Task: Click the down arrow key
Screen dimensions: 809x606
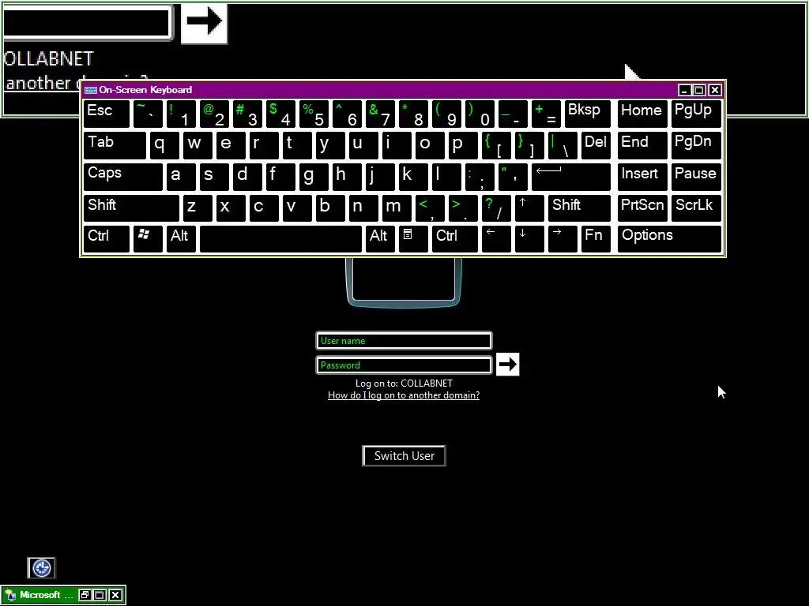Action: tap(529, 239)
